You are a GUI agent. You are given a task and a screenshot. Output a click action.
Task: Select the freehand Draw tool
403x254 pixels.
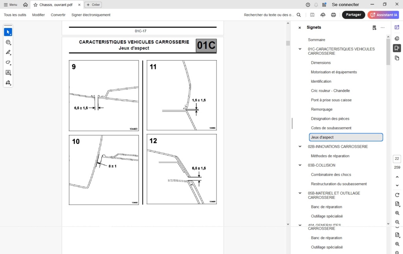(x=8, y=63)
